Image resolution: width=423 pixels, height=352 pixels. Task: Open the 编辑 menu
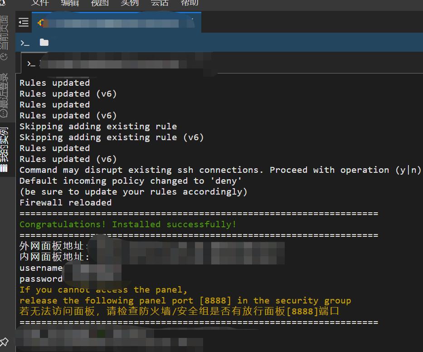tap(69, 3)
